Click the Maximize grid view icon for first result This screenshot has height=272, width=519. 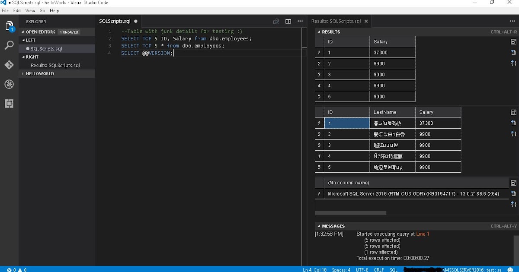[x=514, y=41]
